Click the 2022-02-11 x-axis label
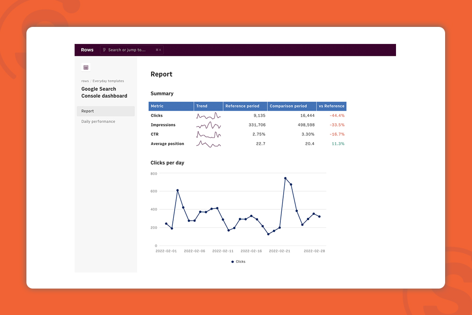The image size is (472, 315). 223,251
